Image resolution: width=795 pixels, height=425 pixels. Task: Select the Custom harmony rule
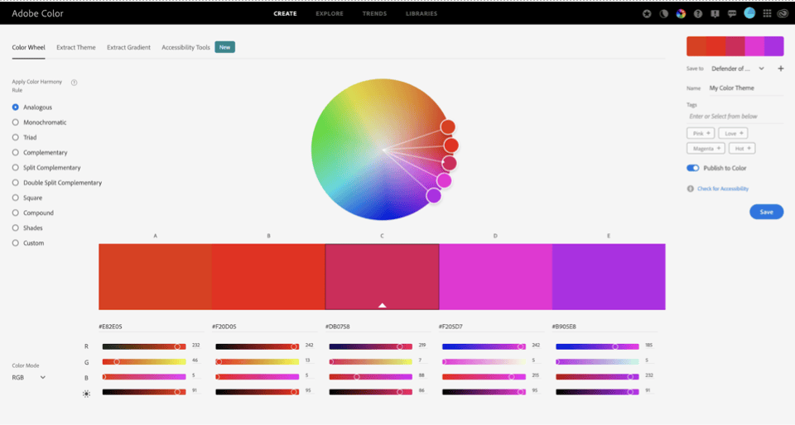tap(28, 243)
